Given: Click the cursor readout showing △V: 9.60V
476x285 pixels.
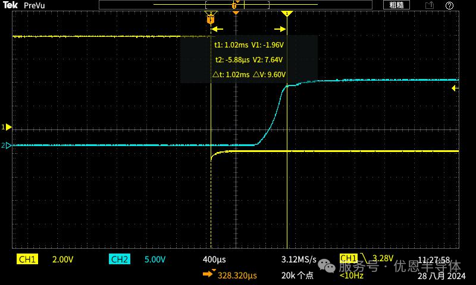Looking at the screenshot, I should point(269,75).
